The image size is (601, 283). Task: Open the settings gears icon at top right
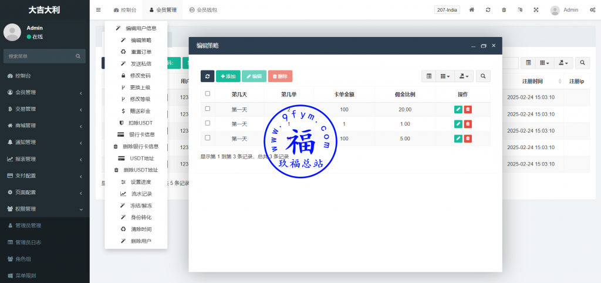point(592,10)
